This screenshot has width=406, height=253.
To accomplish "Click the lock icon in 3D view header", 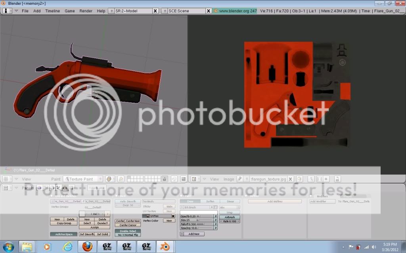I will pos(164,179).
